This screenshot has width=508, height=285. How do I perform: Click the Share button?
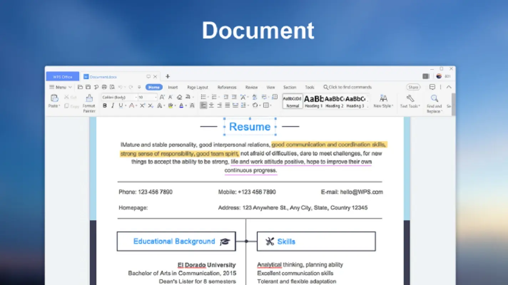[x=413, y=87]
